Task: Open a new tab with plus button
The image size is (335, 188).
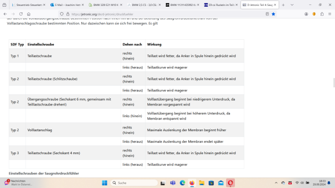Action: (283, 5)
